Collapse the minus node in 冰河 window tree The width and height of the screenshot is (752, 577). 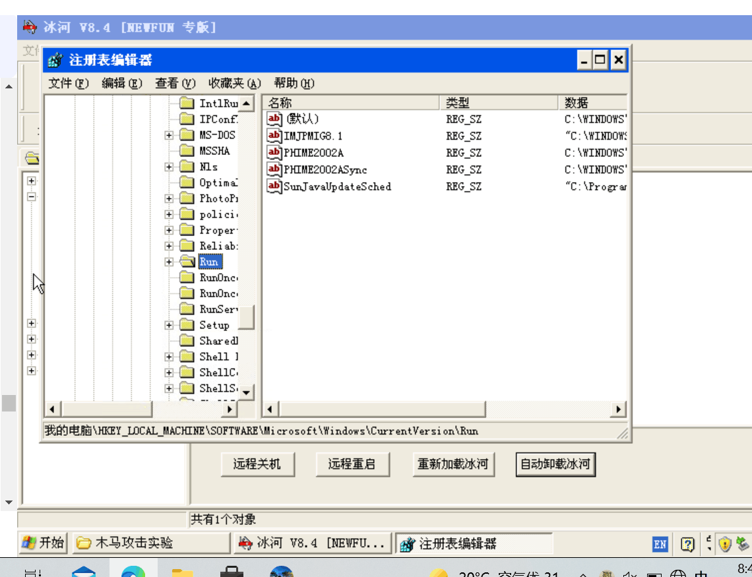(32, 197)
